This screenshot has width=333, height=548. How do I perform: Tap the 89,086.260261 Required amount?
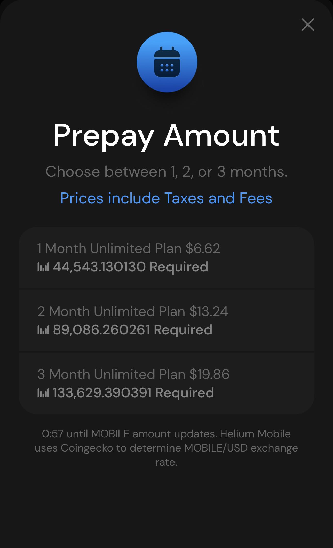pyautogui.click(x=132, y=330)
